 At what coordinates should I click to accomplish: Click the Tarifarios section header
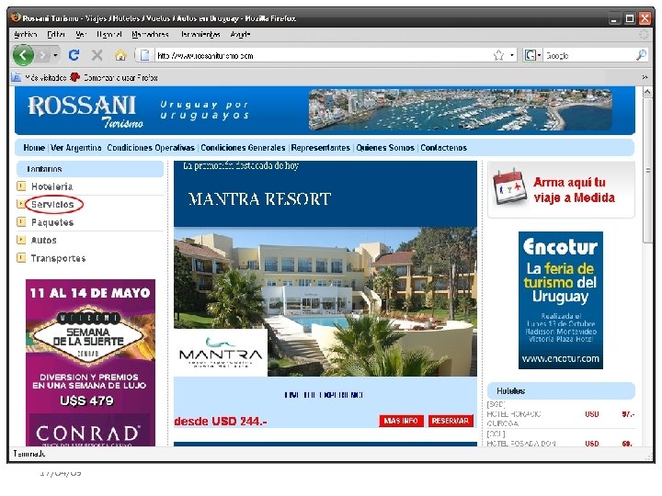pos(90,169)
